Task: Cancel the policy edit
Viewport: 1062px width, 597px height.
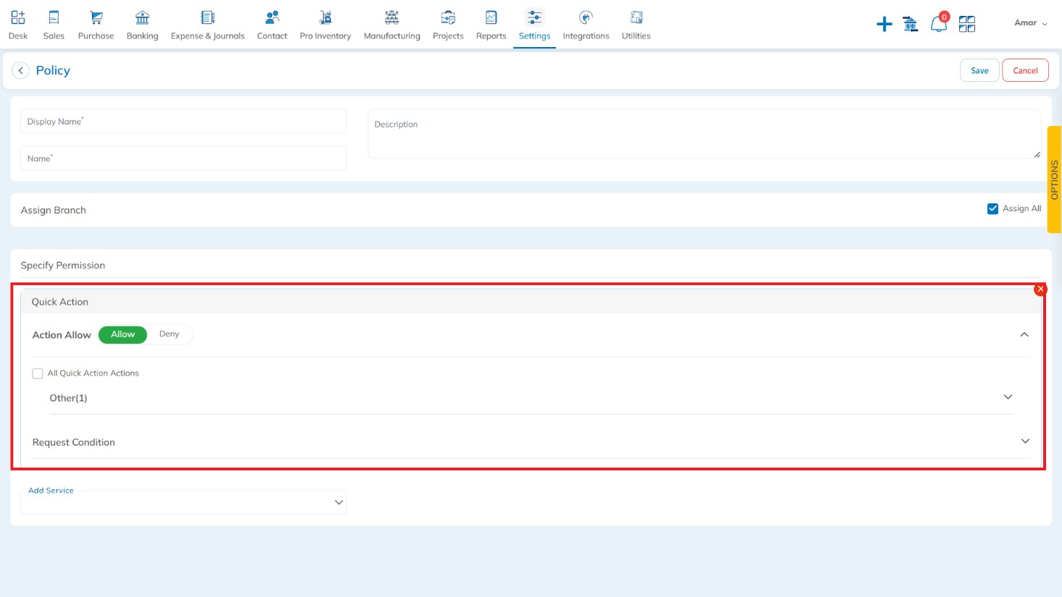Action: [1025, 70]
